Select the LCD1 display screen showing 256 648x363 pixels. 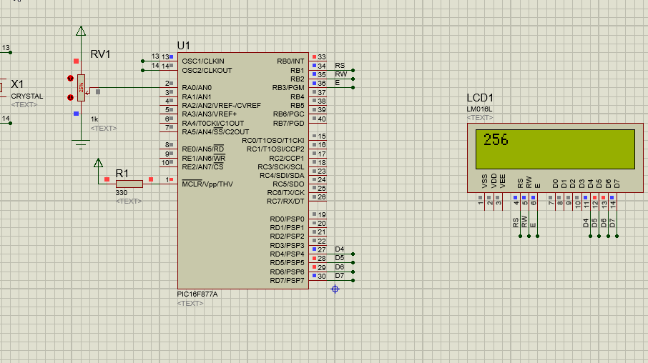tap(555, 149)
